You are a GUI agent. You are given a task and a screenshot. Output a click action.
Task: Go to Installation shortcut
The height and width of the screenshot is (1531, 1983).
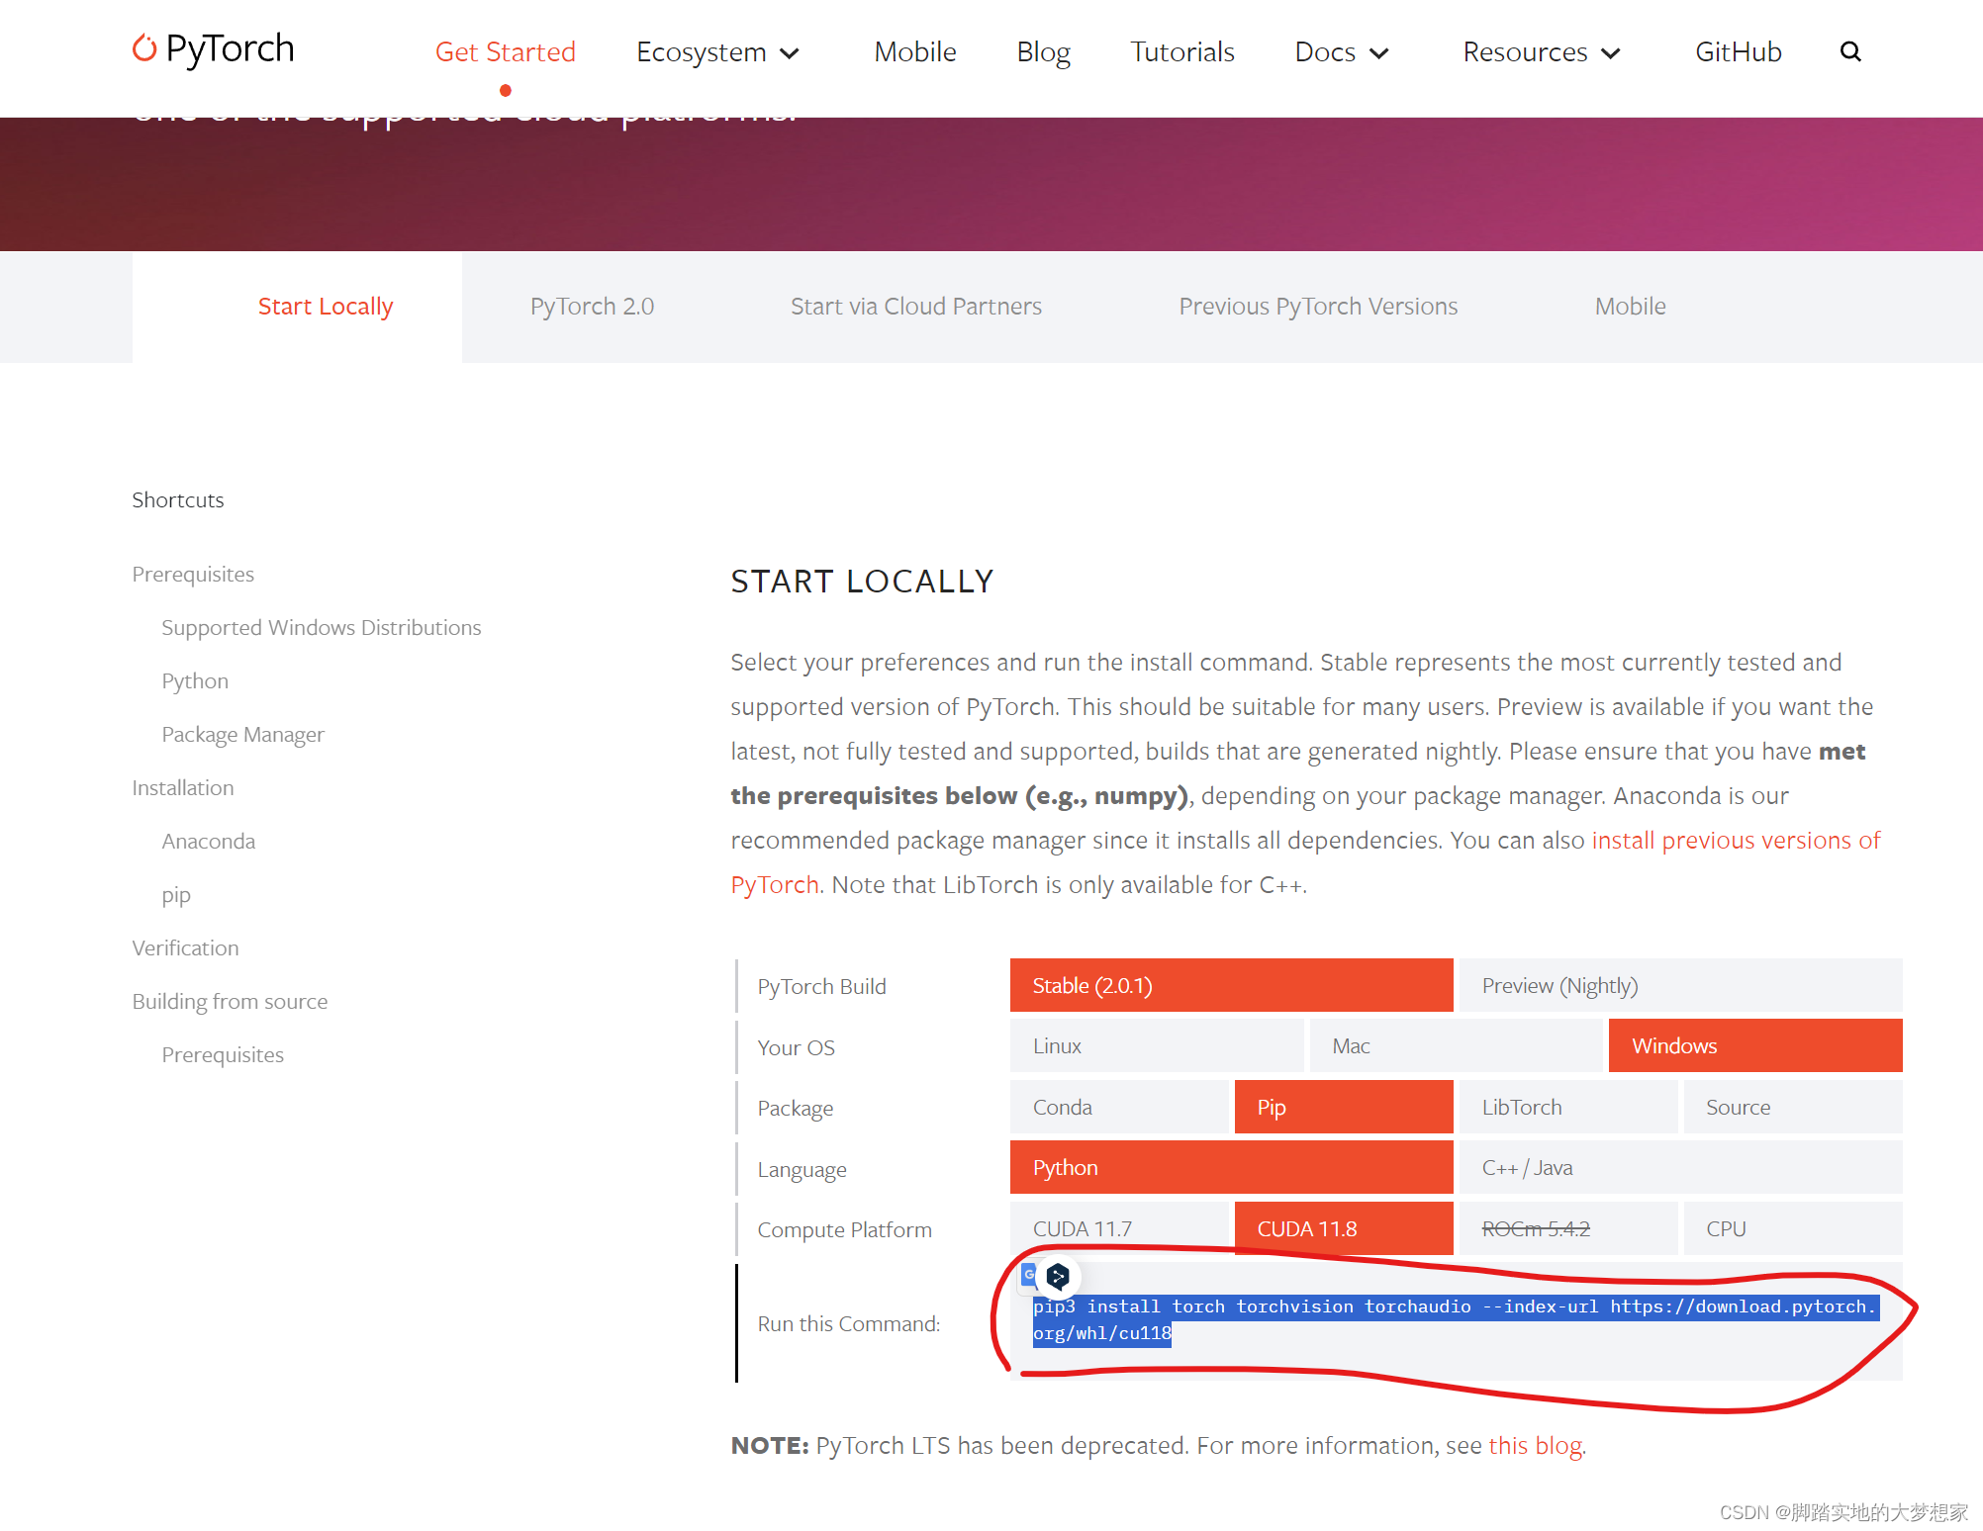tap(183, 787)
